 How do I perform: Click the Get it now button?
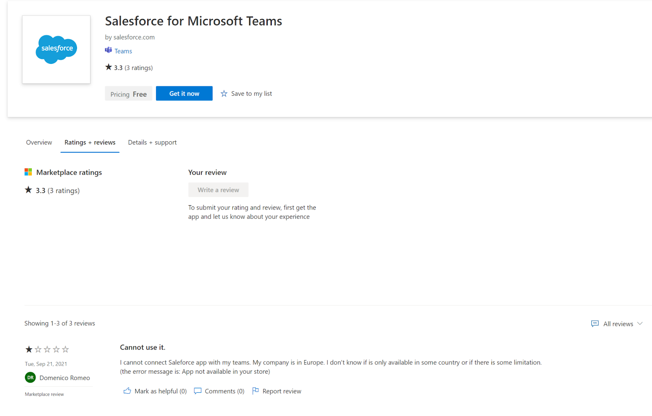click(x=184, y=93)
